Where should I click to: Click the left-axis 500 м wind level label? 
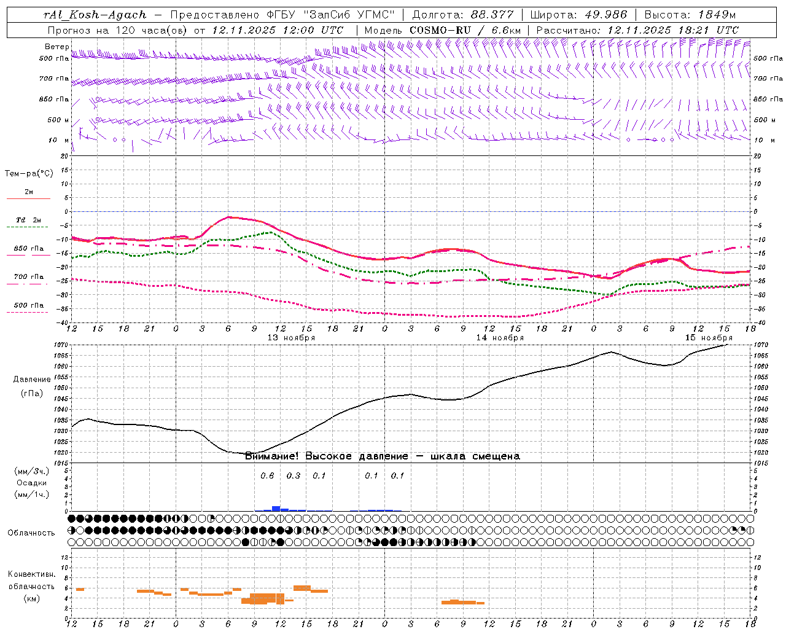58,120
